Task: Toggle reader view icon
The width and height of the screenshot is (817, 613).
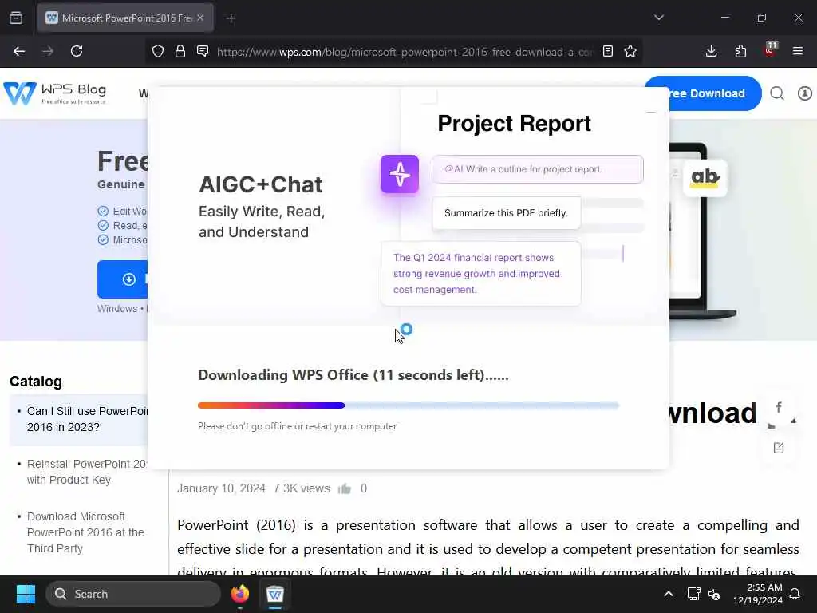Action: (607, 51)
